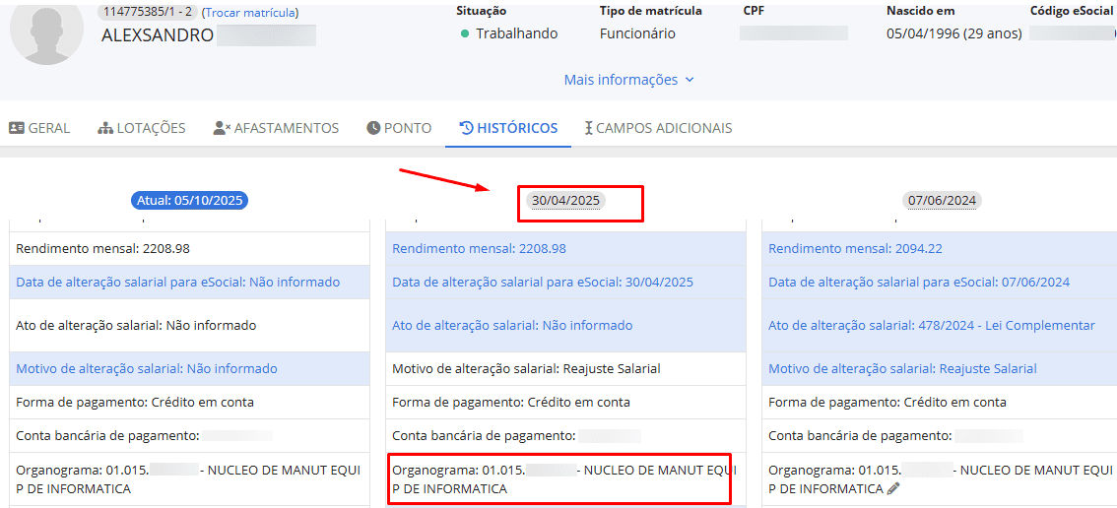1117x508 pixels.
Task: Click the Funcionário matrícula type value
Action: [637, 33]
